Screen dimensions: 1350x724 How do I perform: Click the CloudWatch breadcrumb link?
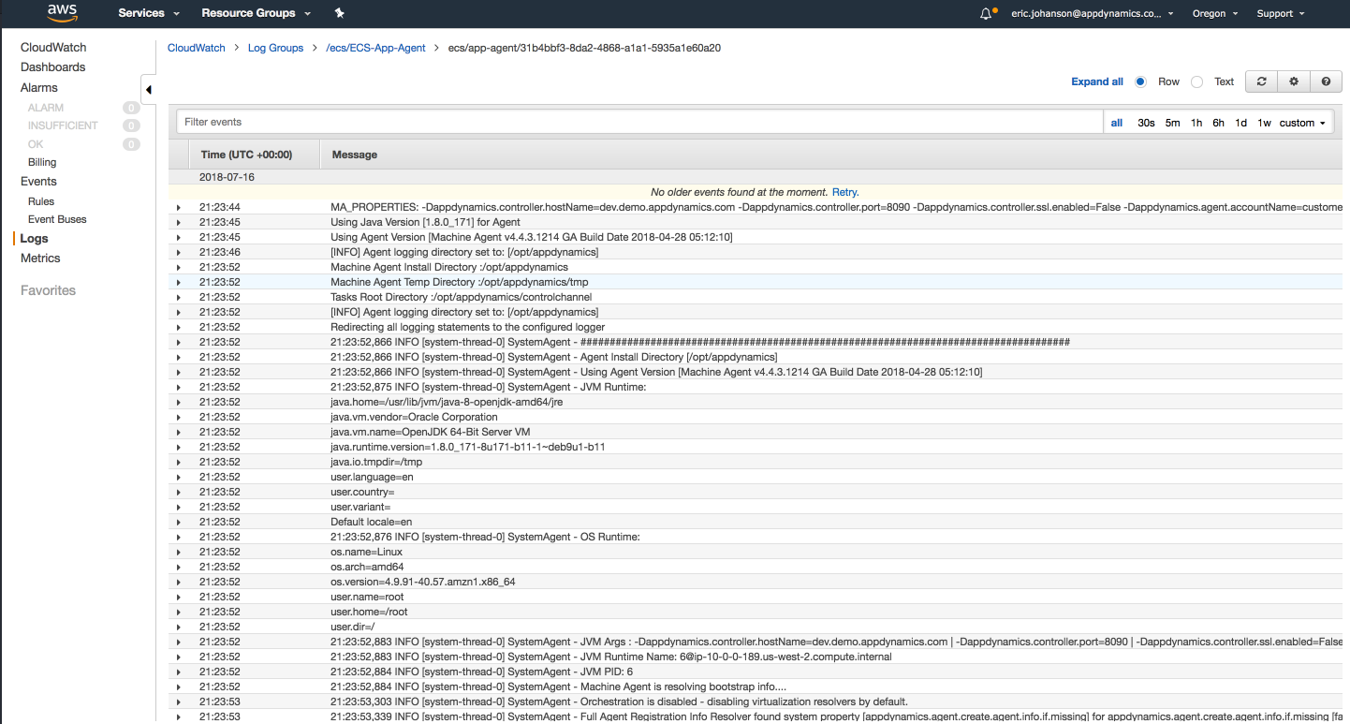(197, 48)
